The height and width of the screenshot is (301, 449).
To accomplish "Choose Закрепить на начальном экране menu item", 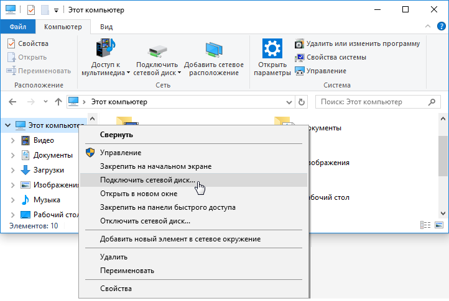I will 155,166.
